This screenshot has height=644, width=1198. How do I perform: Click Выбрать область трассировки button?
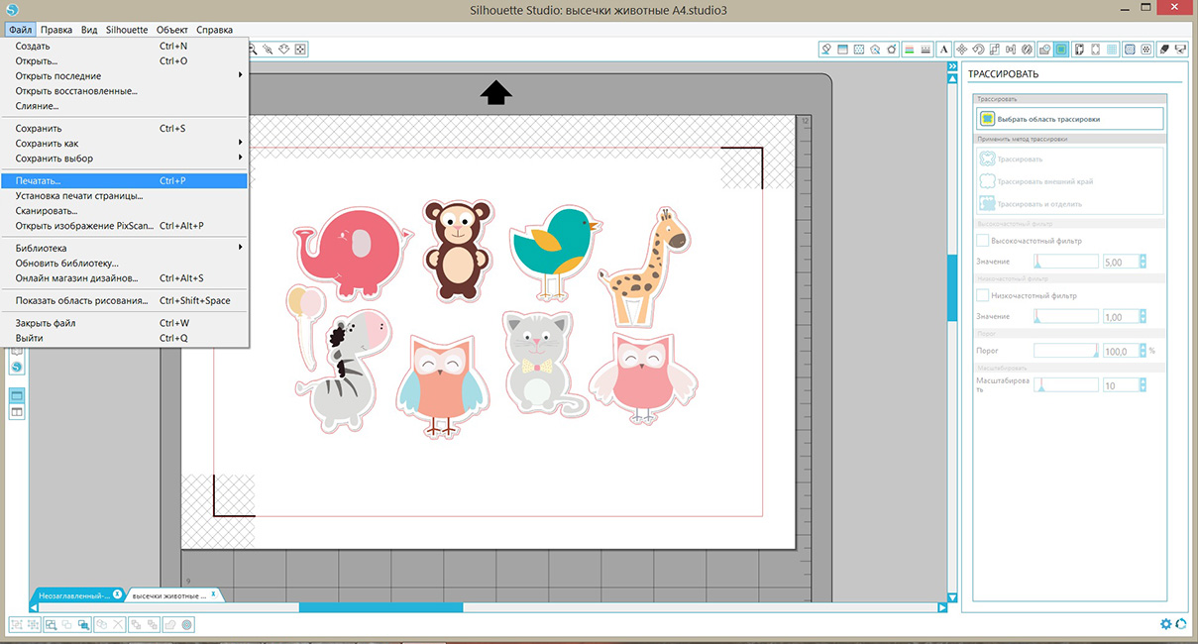tap(1068, 119)
